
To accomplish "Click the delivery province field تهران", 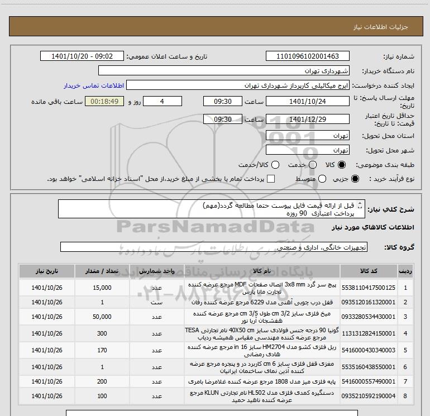I will click(x=307, y=136).
